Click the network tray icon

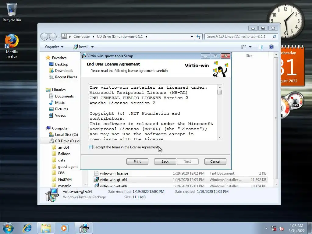coord(274,228)
